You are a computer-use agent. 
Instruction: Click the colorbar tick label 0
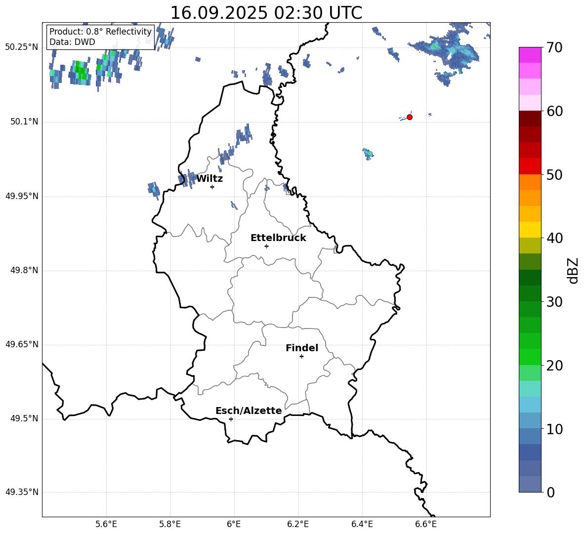(550, 493)
